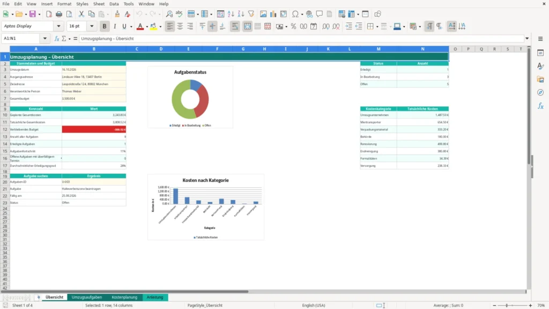Save the document using the toolbar
549x309 pixels.
coord(33,14)
